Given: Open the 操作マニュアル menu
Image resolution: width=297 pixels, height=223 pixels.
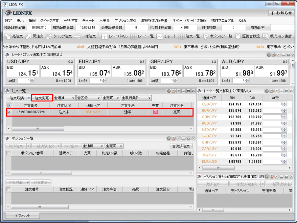Looking at the screenshot, I should [223, 20].
